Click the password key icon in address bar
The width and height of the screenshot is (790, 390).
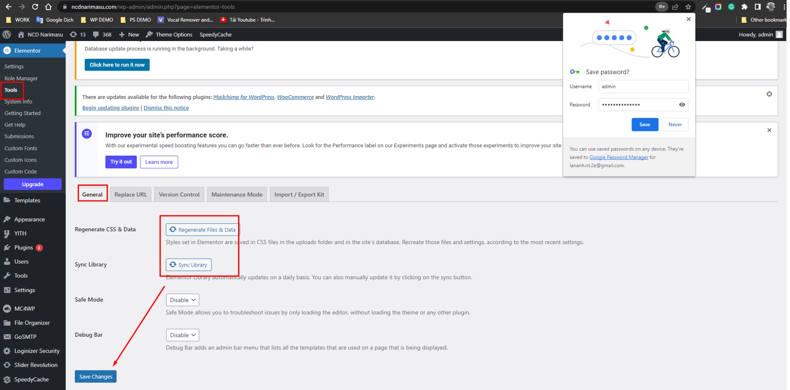point(662,7)
